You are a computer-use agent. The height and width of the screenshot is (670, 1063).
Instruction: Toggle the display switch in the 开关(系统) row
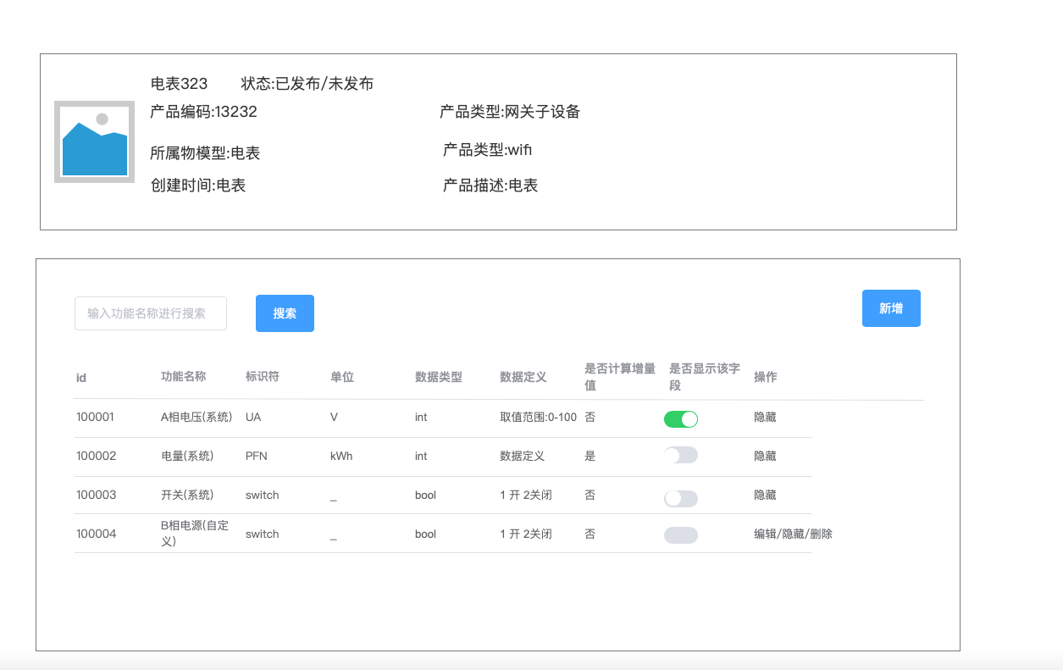click(x=680, y=498)
